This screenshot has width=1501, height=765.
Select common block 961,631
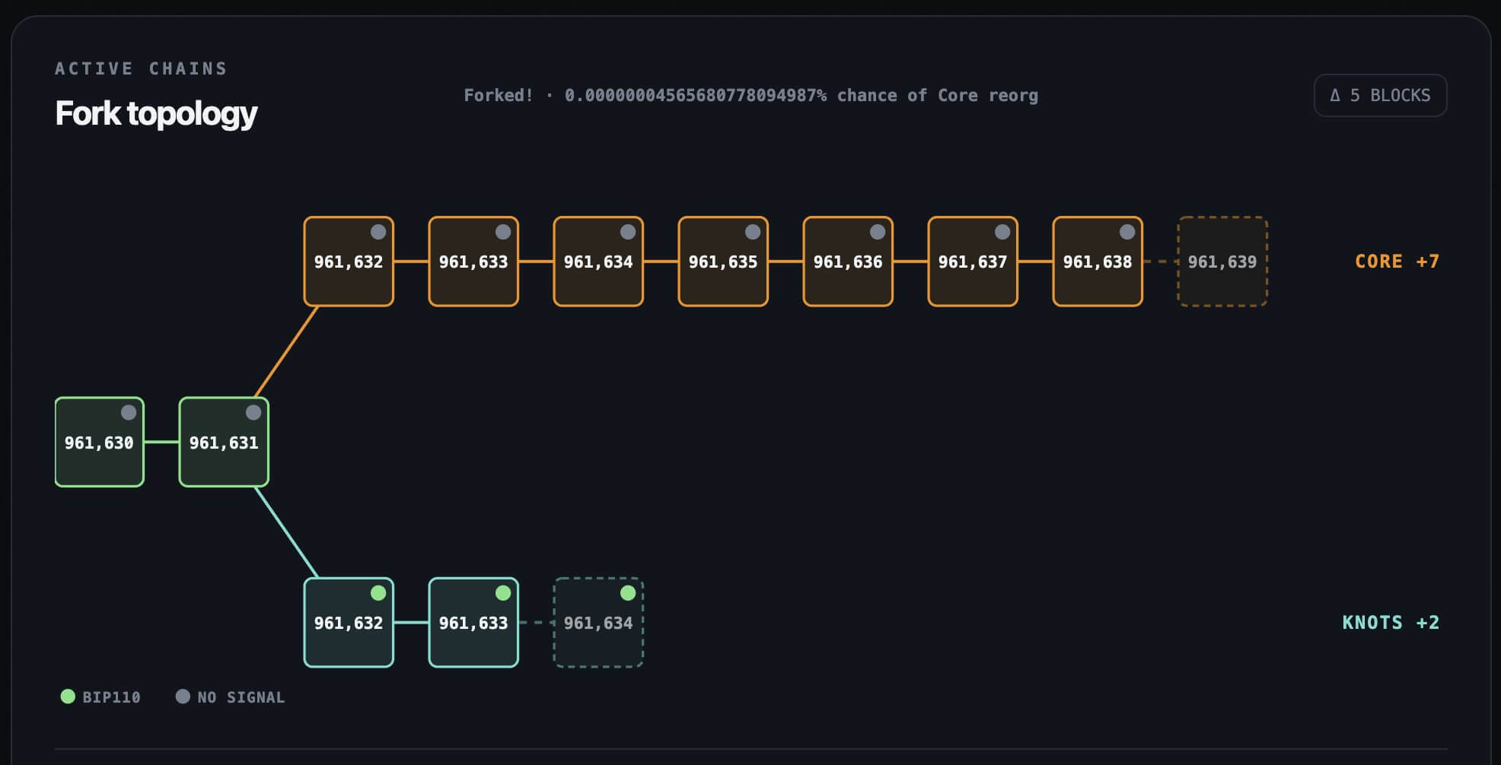pos(224,442)
